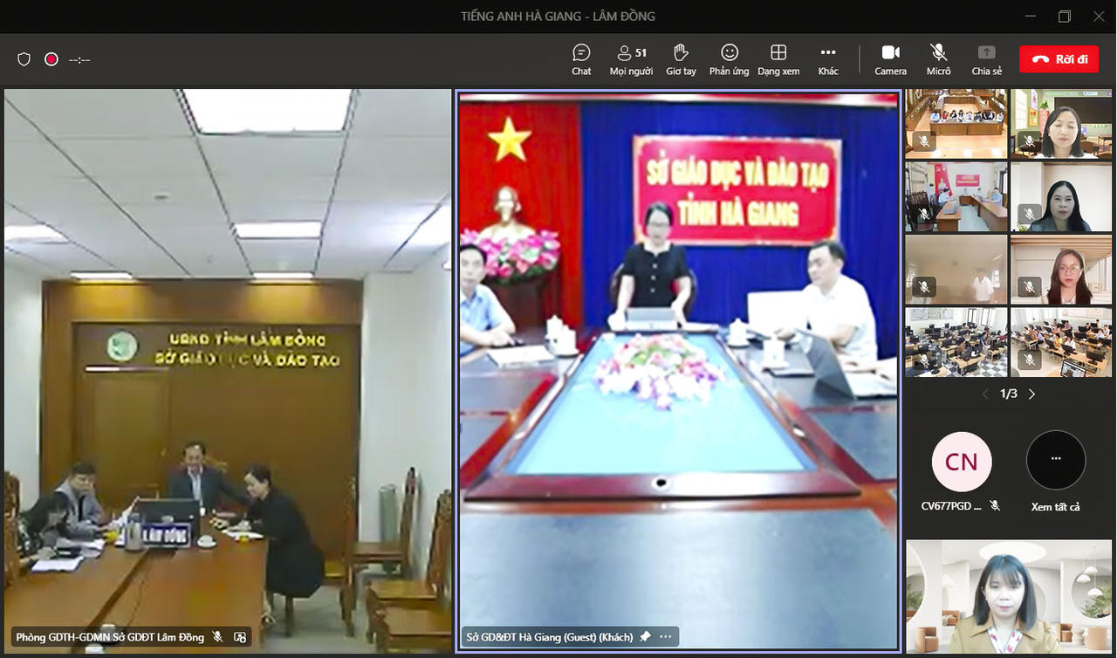
Task: Leave the meeting with Rời đi
Action: coord(1058,59)
